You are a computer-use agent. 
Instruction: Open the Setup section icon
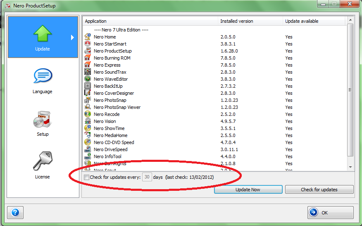[x=43, y=119]
